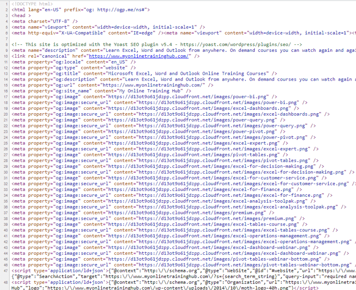Click the og:image line for power-pivot.png

click(149, 131)
